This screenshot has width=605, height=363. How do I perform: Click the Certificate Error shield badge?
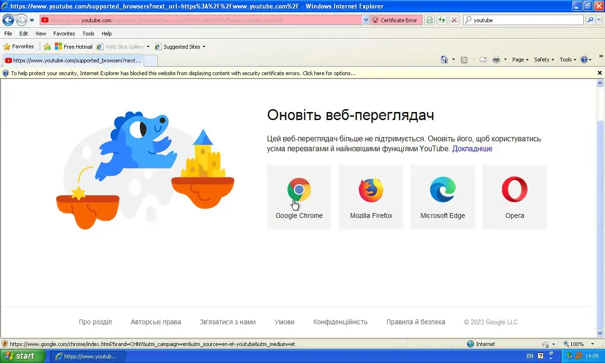tap(395, 20)
